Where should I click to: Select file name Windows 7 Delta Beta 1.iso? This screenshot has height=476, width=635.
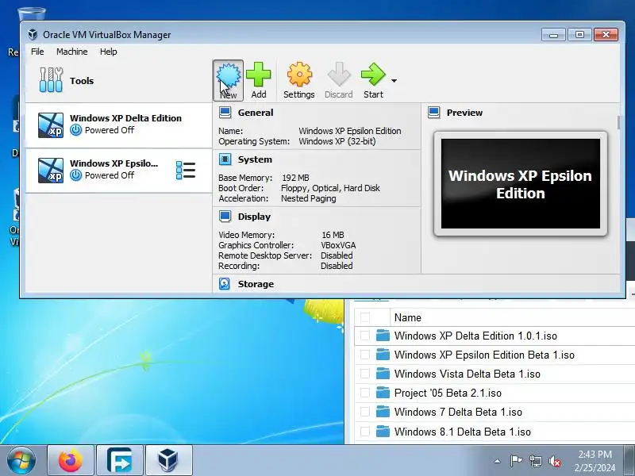[x=459, y=412]
